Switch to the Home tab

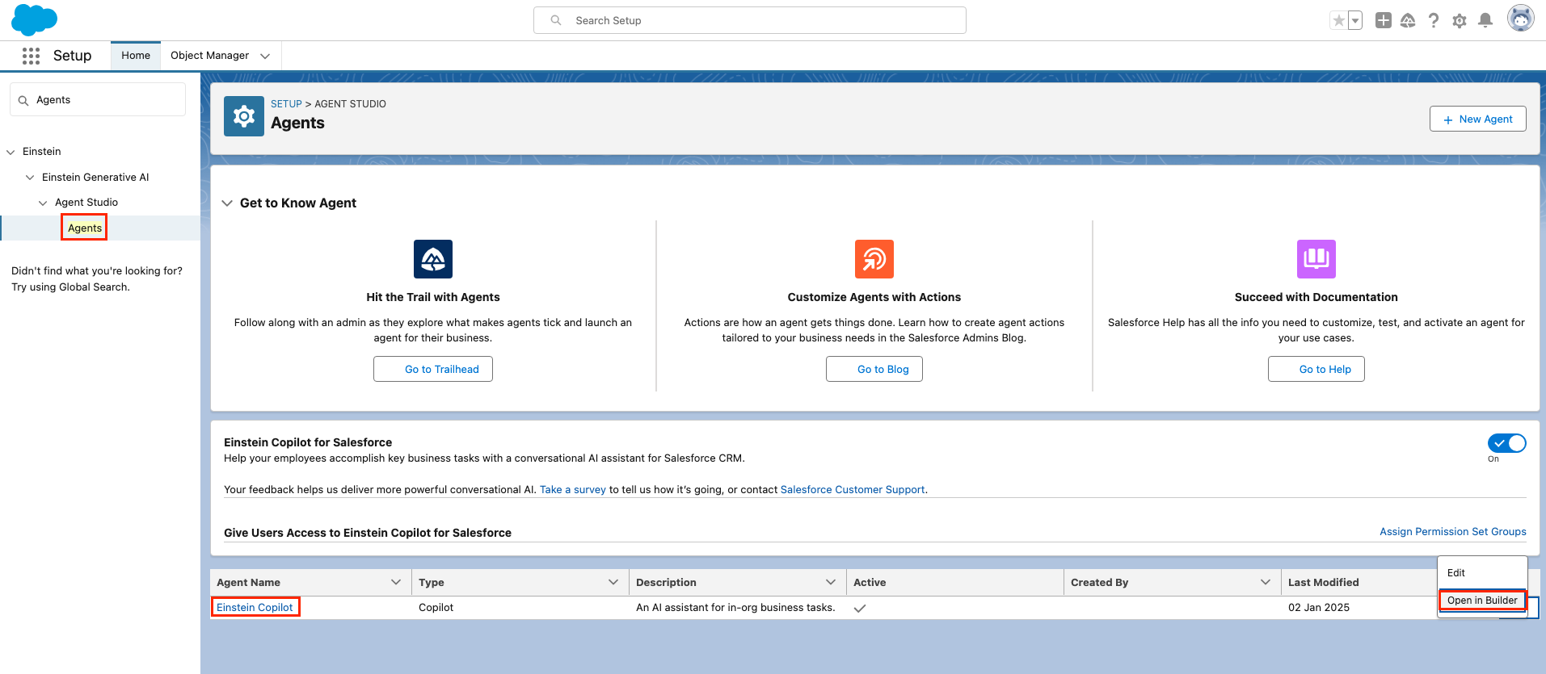coord(136,56)
